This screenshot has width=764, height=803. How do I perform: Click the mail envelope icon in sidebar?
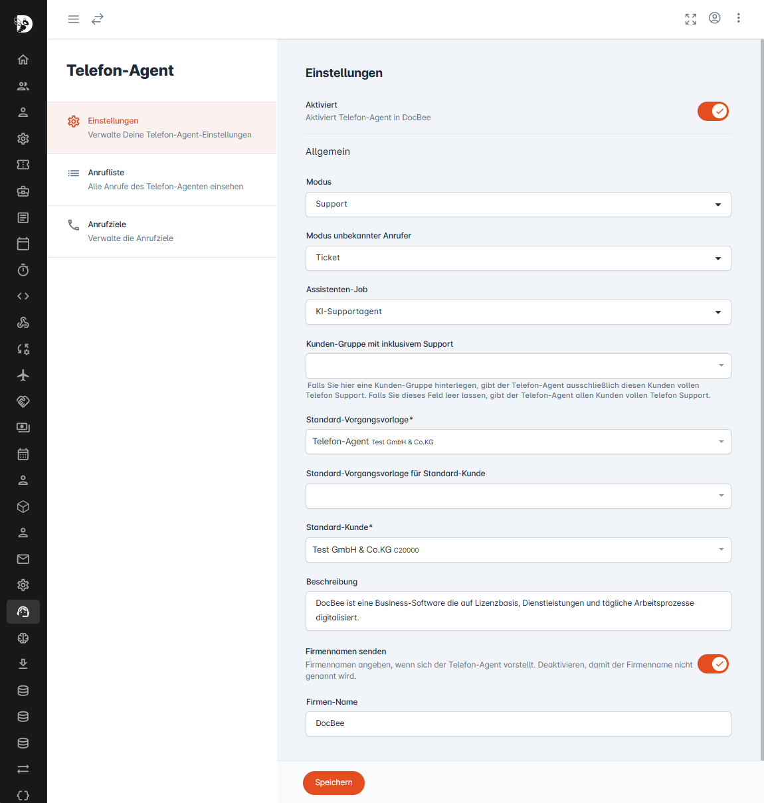[23, 559]
